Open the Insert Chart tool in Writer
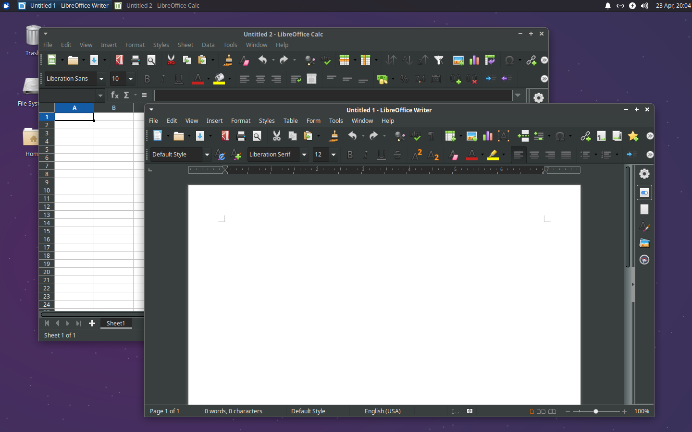The image size is (692, 432). click(487, 136)
